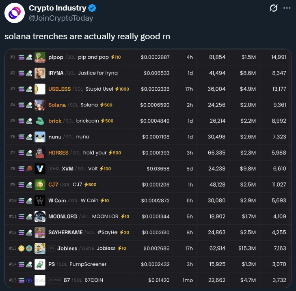Click the nunu penguin token icon
The image size is (296, 291).
(x=40, y=137)
